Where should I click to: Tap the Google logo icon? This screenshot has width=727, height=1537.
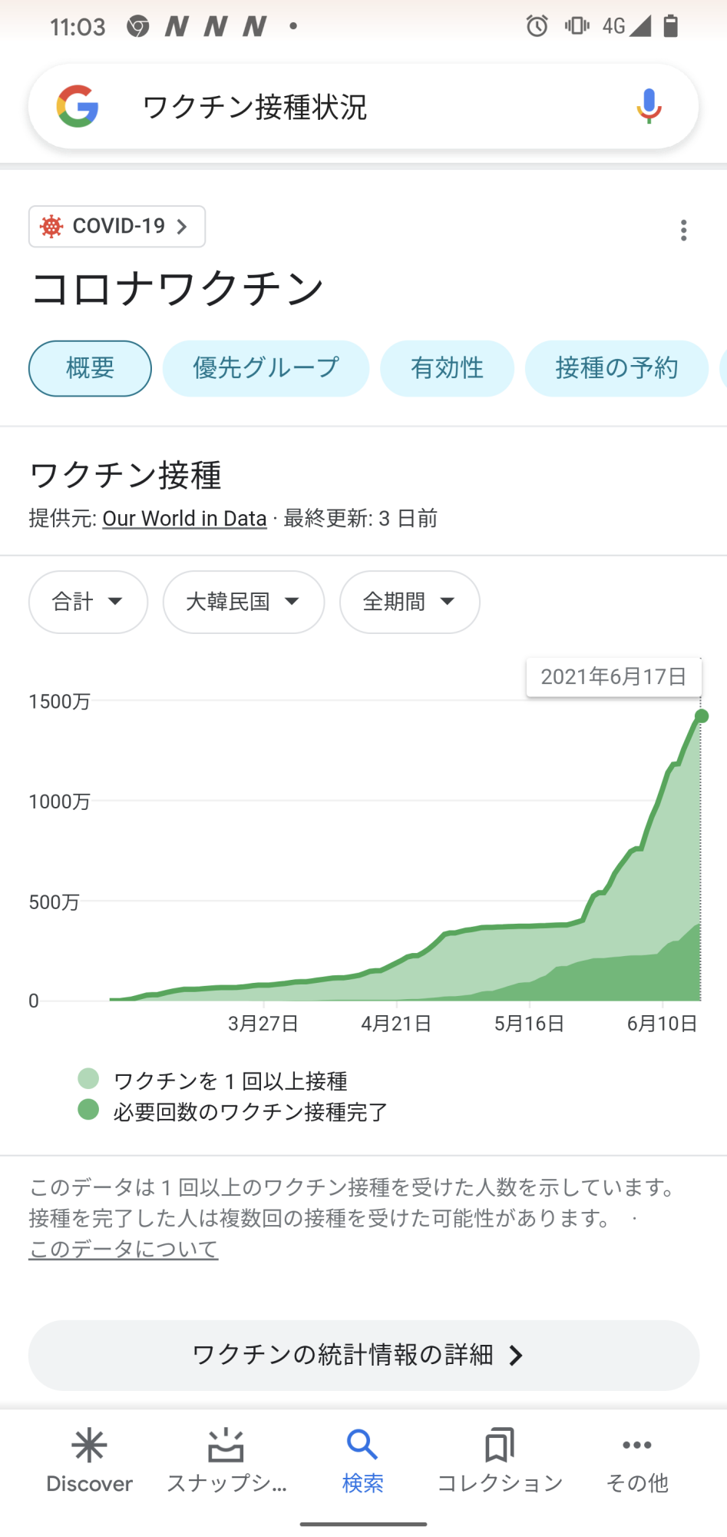click(x=78, y=106)
